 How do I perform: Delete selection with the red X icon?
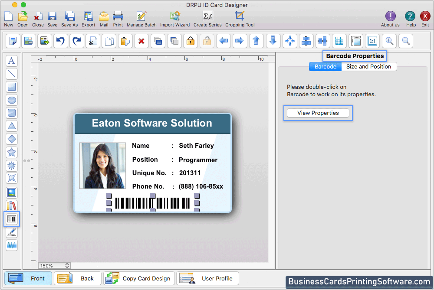[x=141, y=41]
